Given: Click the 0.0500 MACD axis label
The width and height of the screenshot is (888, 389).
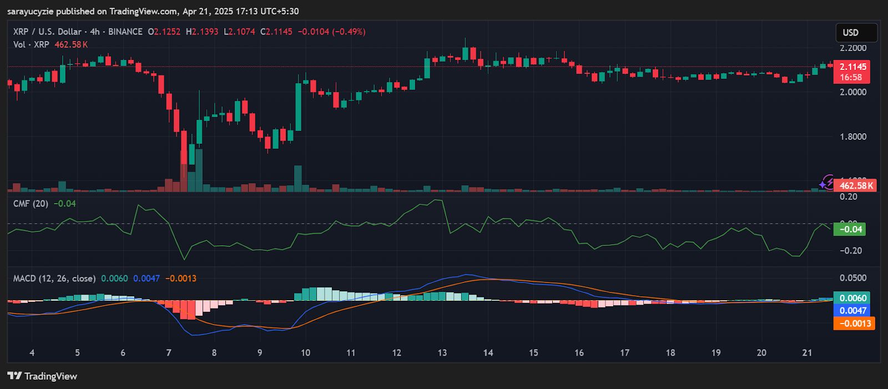Looking at the screenshot, I should point(853,278).
